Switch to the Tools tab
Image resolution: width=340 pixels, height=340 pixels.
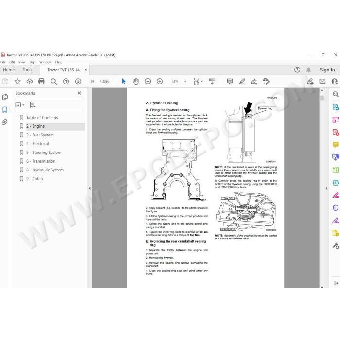[27, 70]
